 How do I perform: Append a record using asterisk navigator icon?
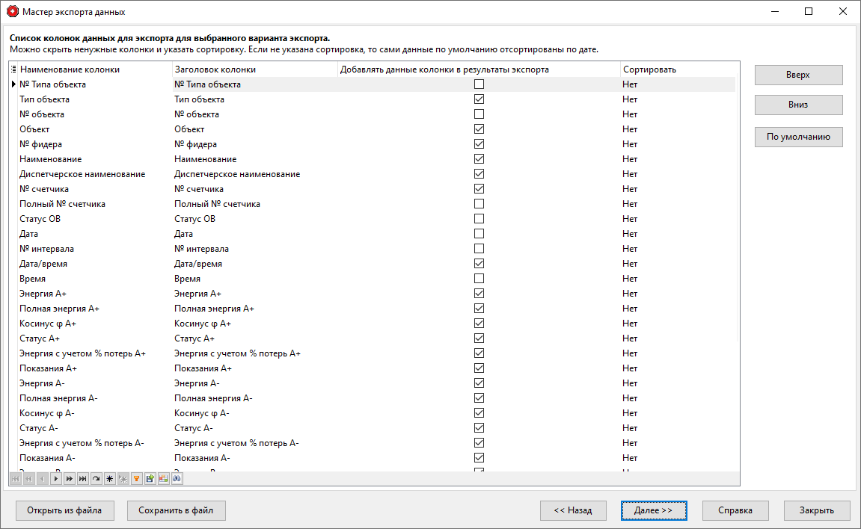point(108,479)
